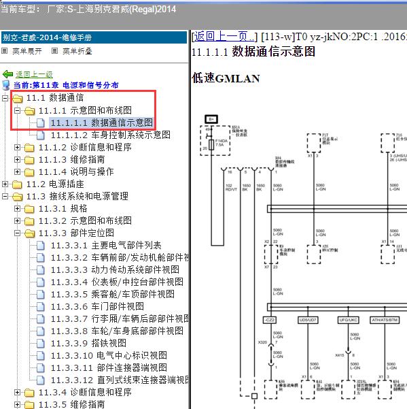The image size is (407, 409).
Task: Collapse the 11.1 数据通信 node
Action: click(5, 99)
